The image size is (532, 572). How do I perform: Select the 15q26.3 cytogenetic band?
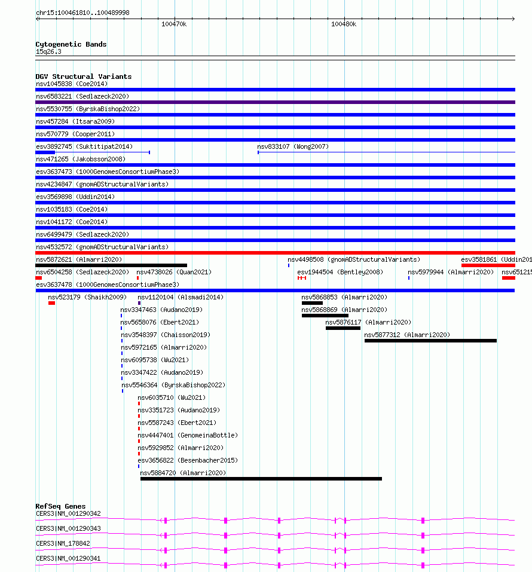[275, 58]
